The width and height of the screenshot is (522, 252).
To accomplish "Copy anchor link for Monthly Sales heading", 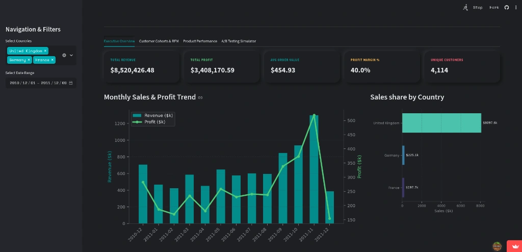I will click(x=200, y=97).
